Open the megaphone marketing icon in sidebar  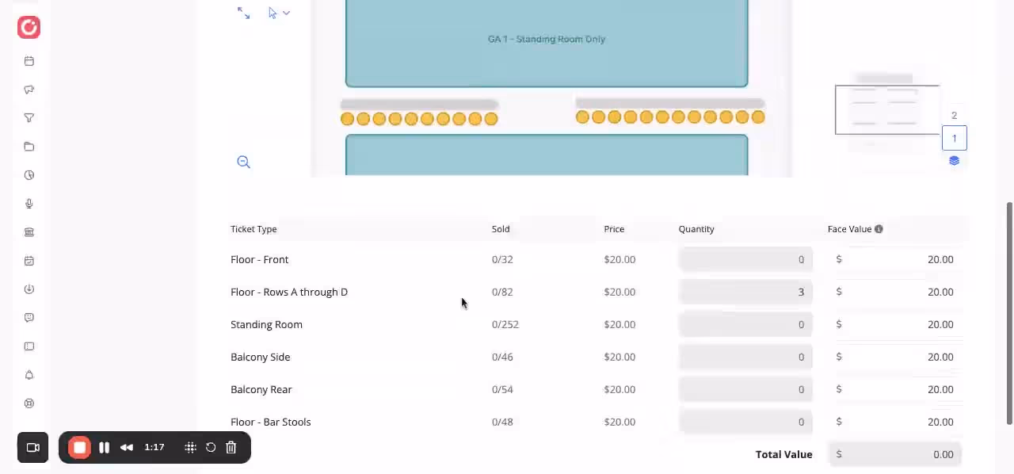29,90
